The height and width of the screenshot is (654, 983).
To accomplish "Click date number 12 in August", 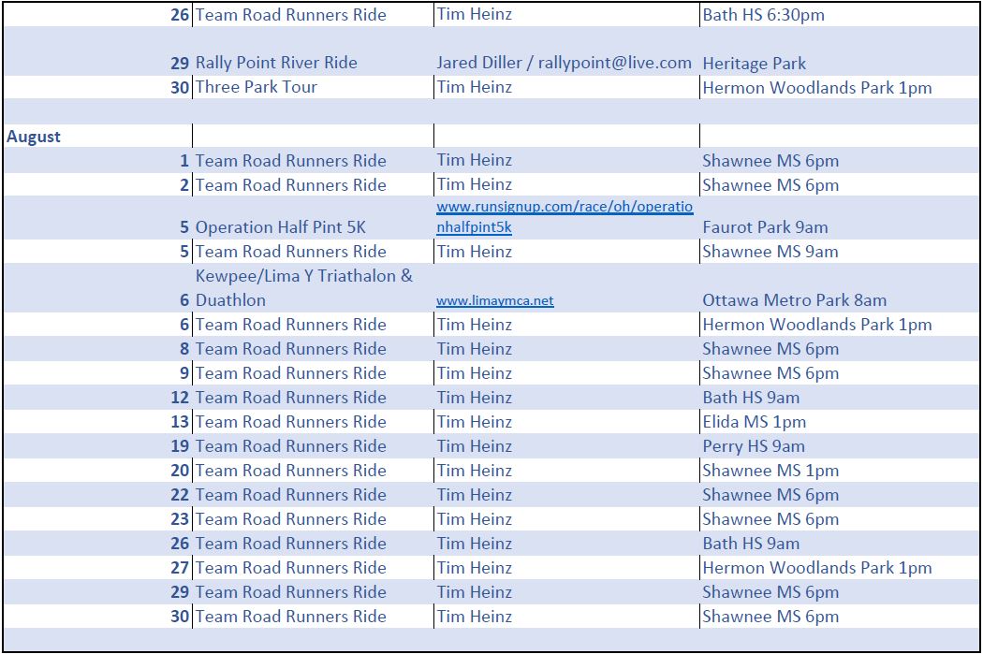I will click(x=180, y=397).
